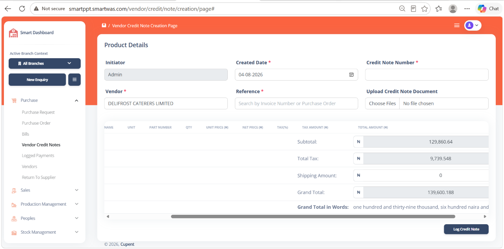Click the TOTAL AMOUNT column header

373,127
